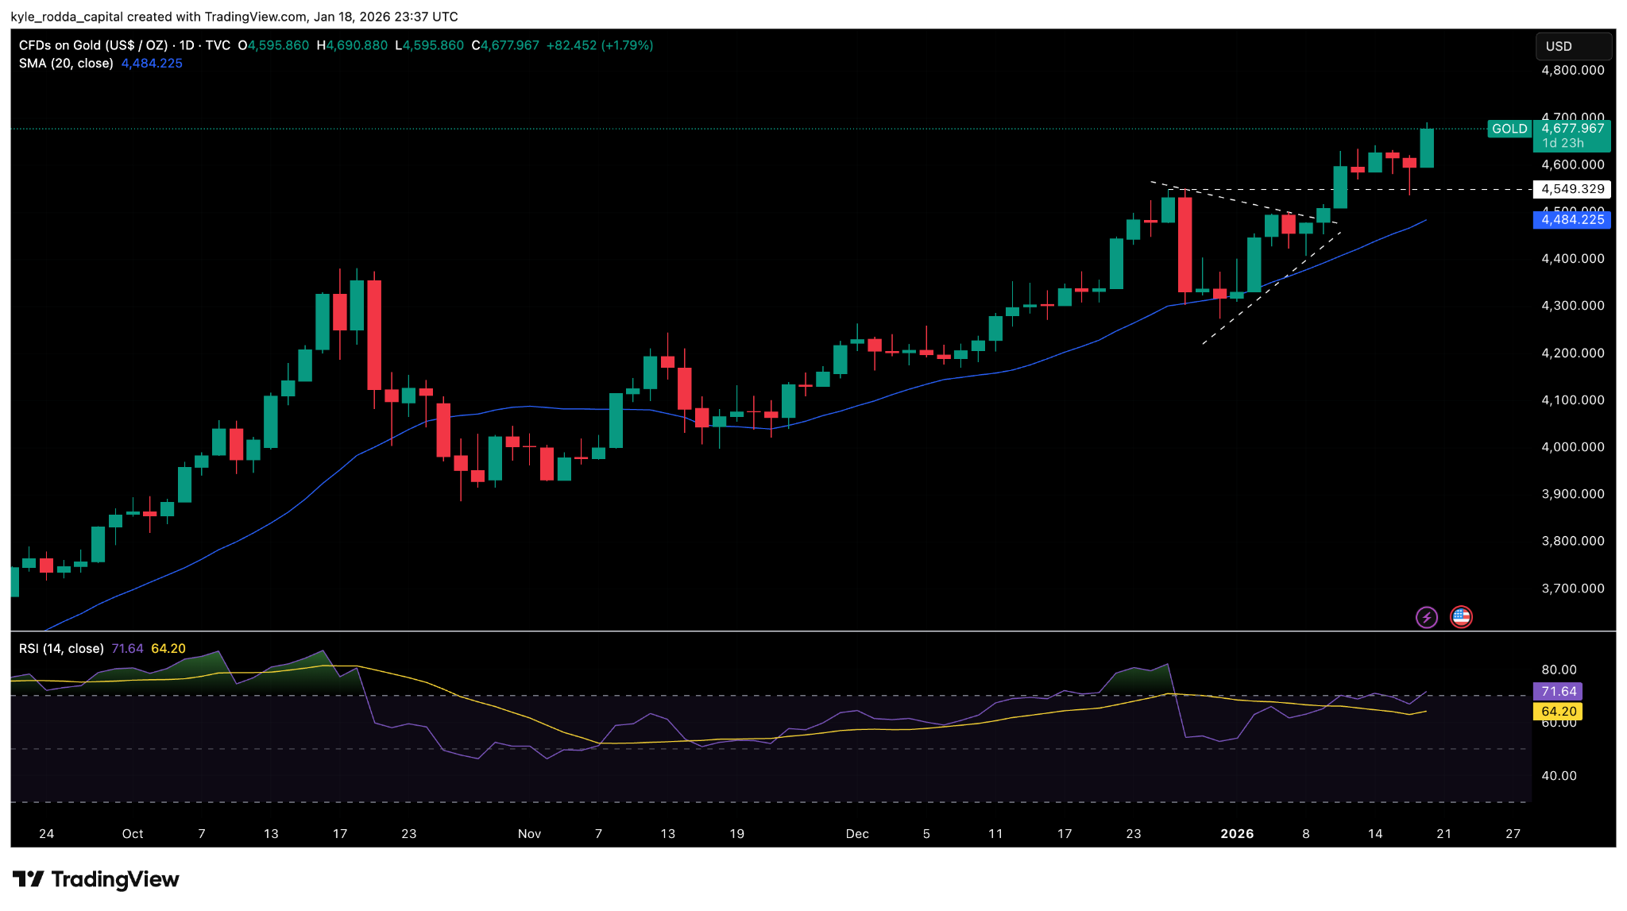
Task: Click the 80.00 level on the RSI scale
Action: (1558, 670)
